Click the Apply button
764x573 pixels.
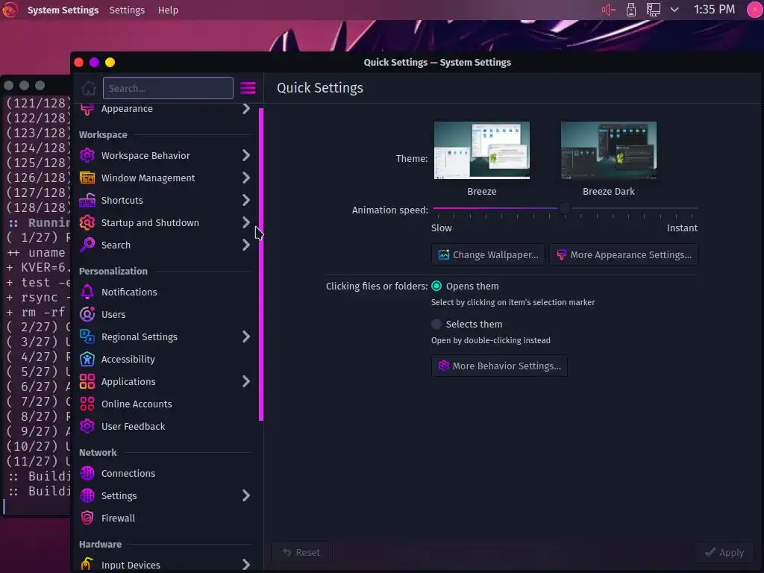[x=724, y=553]
